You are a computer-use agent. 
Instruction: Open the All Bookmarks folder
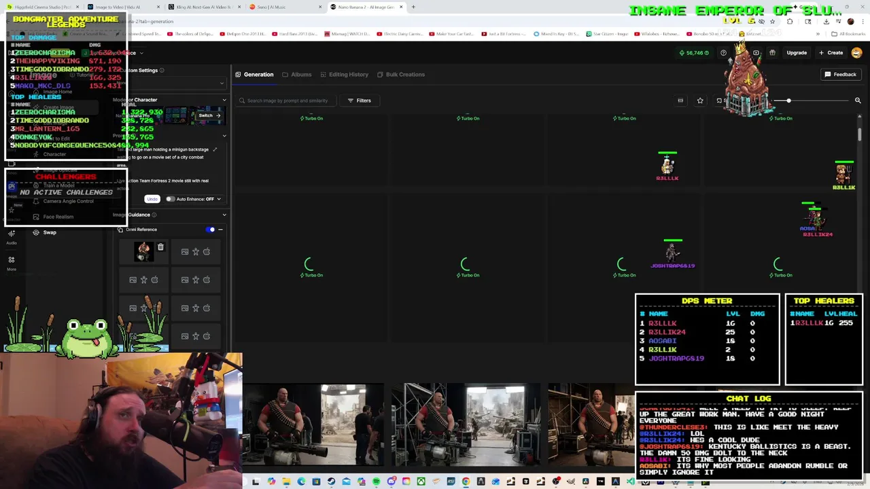click(x=850, y=34)
